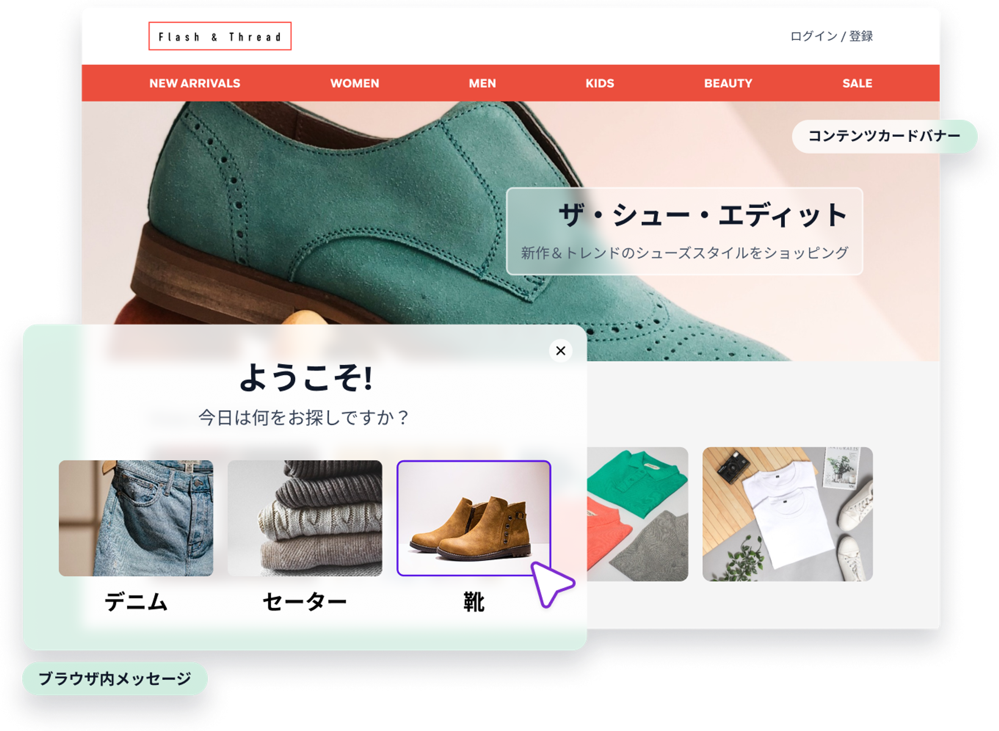The height and width of the screenshot is (731, 999).
Task: Open the SALE menu item
Action: pyautogui.click(x=857, y=83)
